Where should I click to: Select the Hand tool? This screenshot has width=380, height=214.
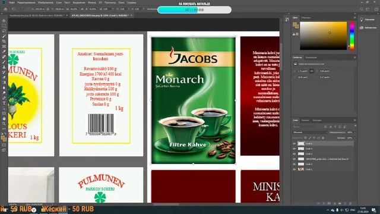4,119
